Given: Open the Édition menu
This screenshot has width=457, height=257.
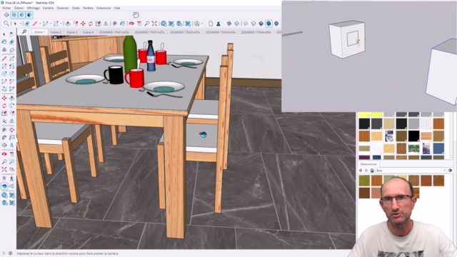Looking at the screenshot, I should pos(19,8).
